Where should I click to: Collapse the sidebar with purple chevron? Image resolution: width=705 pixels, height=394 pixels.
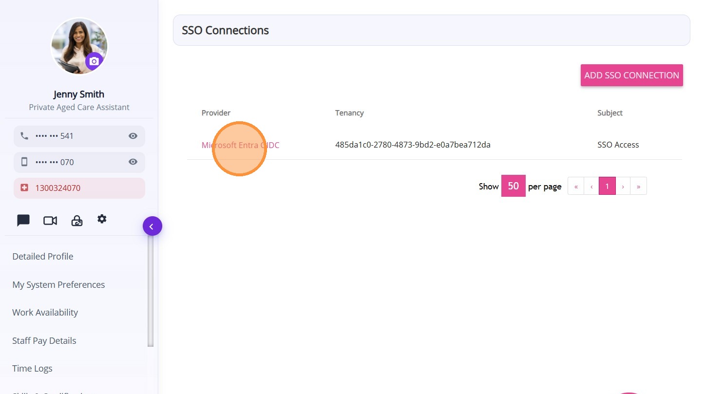pos(152,226)
